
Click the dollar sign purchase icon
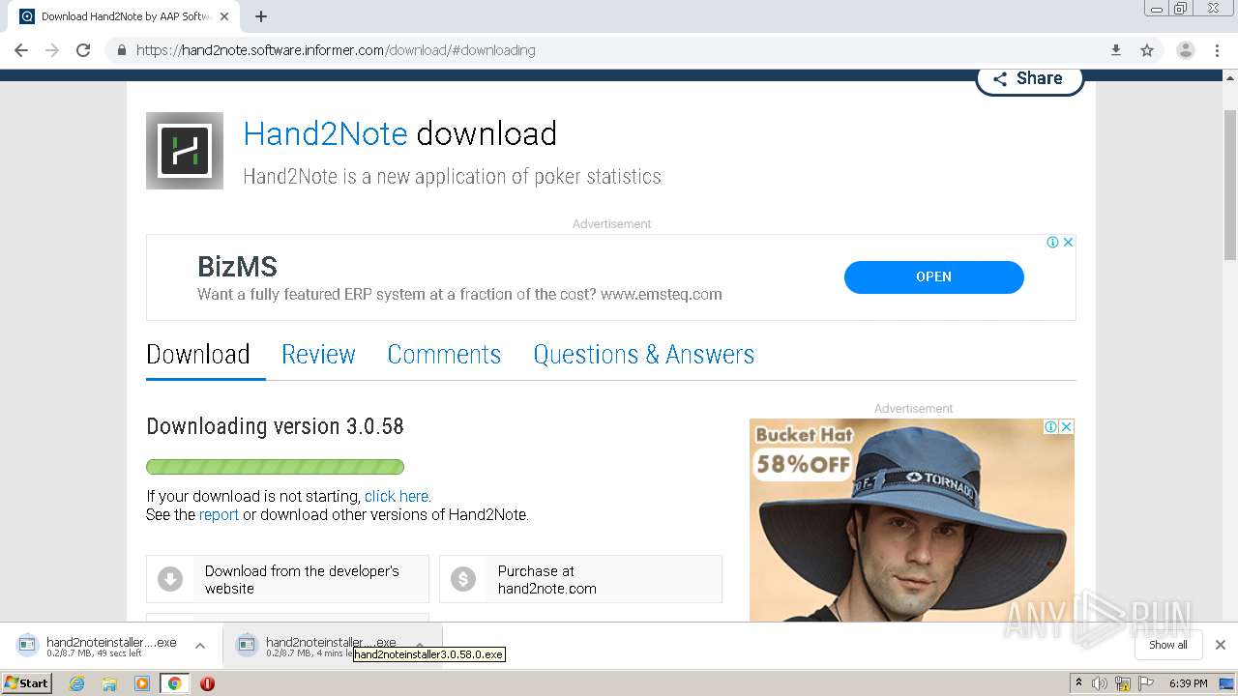[463, 579]
